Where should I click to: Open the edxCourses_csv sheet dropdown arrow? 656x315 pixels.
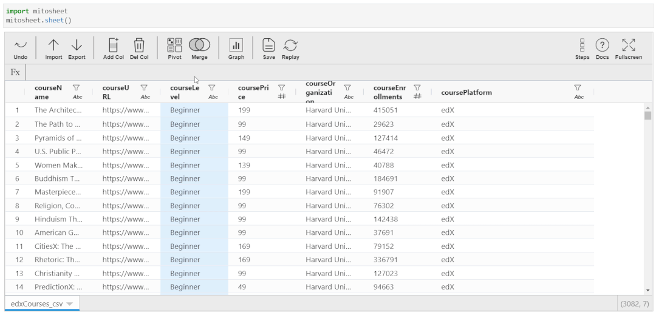(69, 303)
